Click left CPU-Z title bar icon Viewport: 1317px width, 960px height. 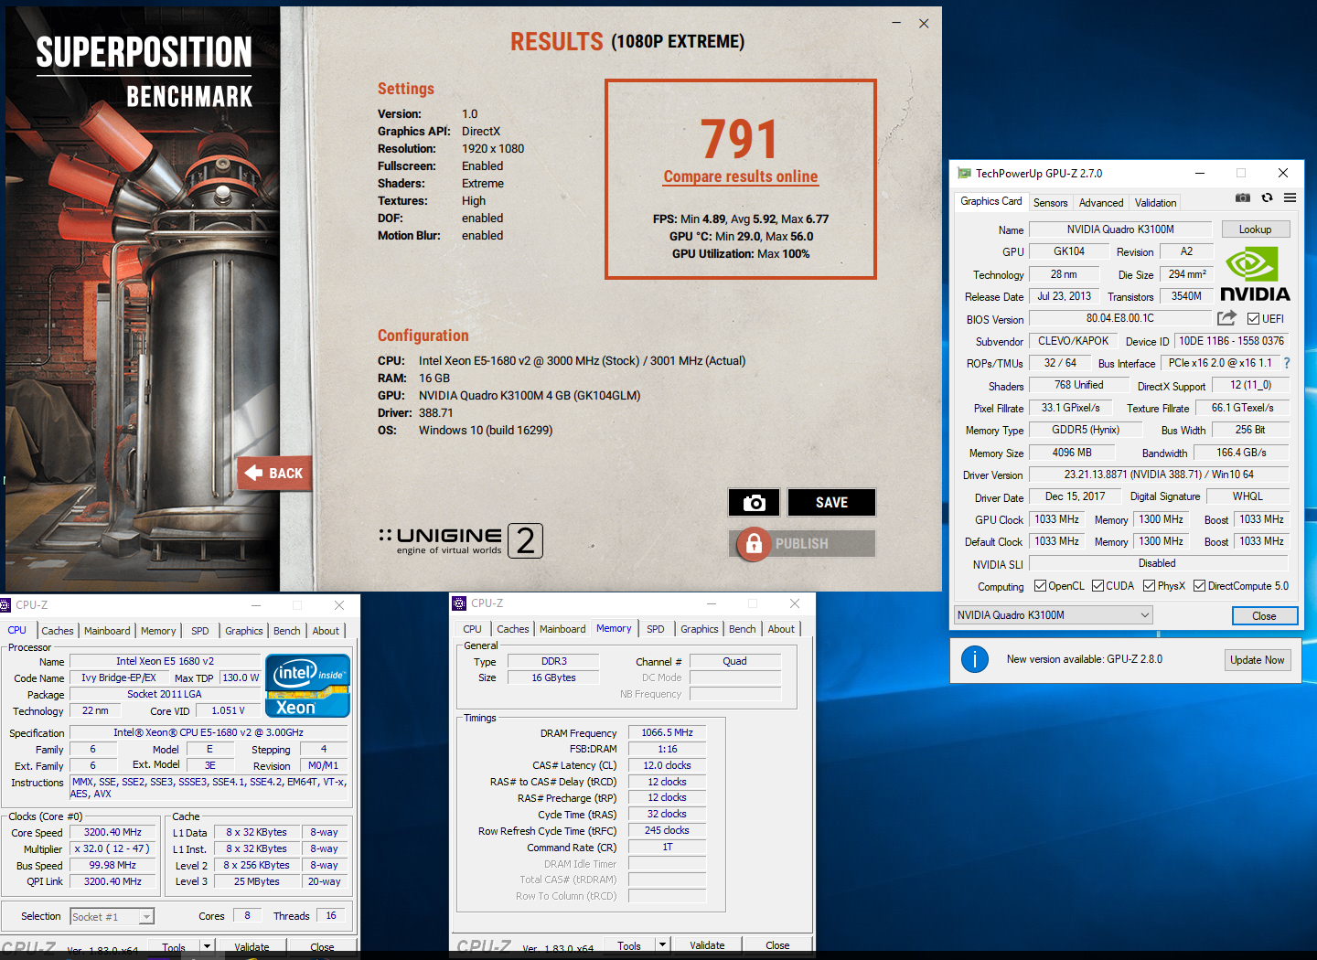point(5,605)
